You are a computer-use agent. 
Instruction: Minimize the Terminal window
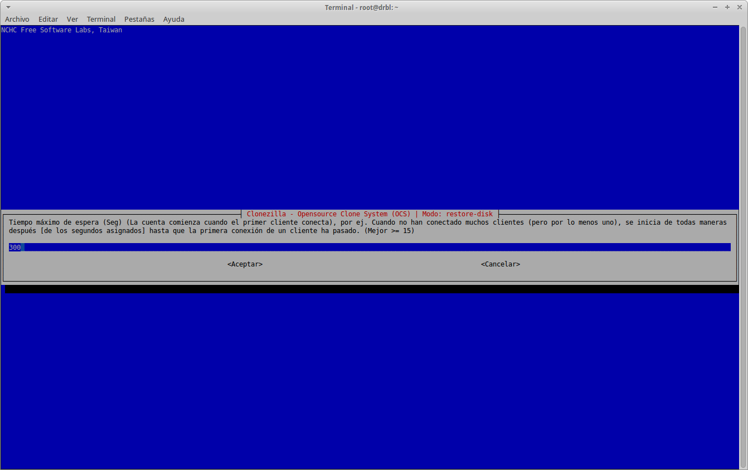click(x=715, y=7)
